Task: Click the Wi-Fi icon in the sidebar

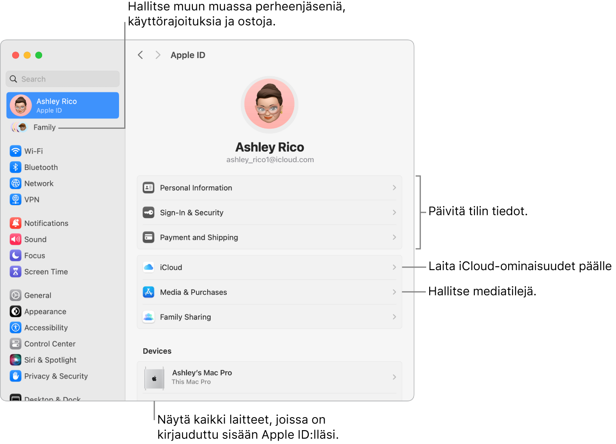Action: click(16, 151)
